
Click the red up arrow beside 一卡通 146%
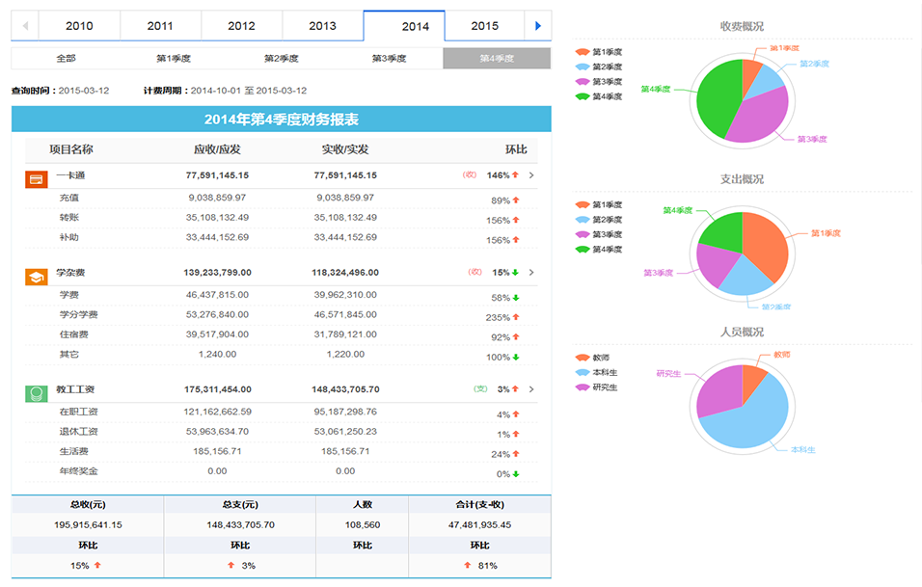pos(516,175)
